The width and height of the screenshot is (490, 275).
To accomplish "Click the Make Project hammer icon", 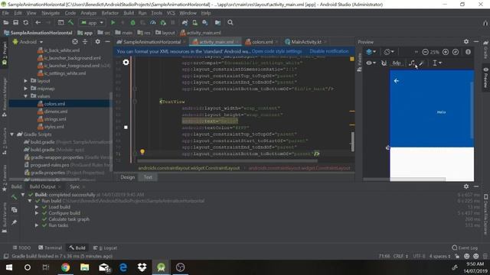I will [71, 22].
